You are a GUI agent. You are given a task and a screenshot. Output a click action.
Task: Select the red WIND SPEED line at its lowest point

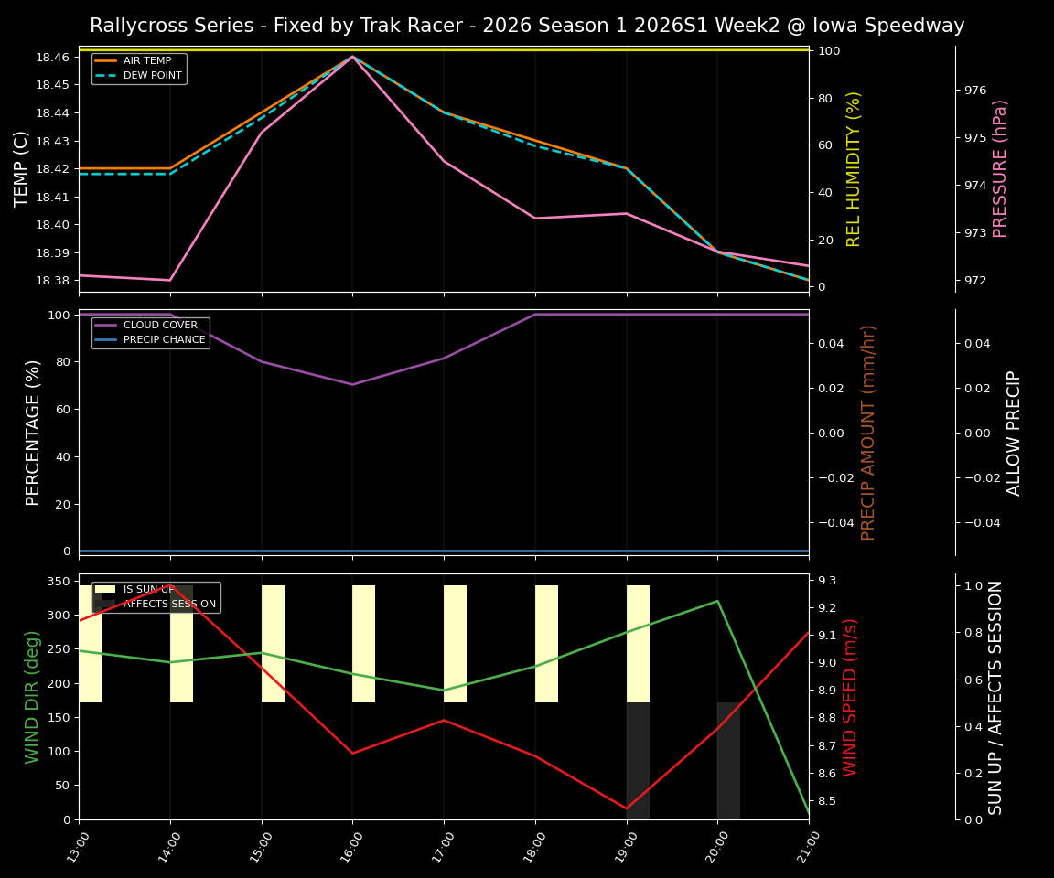[625, 808]
